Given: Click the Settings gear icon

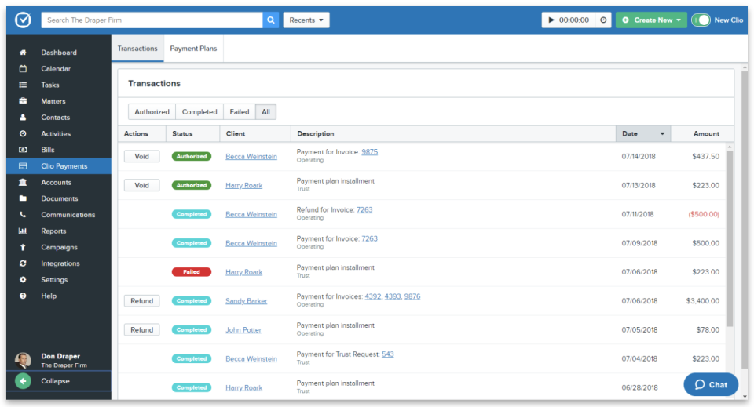Looking at the screenshot, I should (23, 280).
